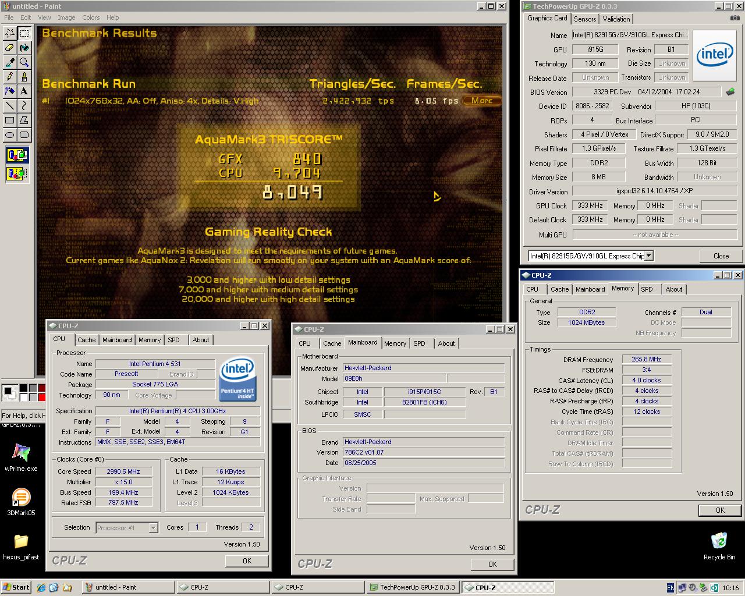Select the Airbrush spray tool
745x596 pixels.
point(10,91)
